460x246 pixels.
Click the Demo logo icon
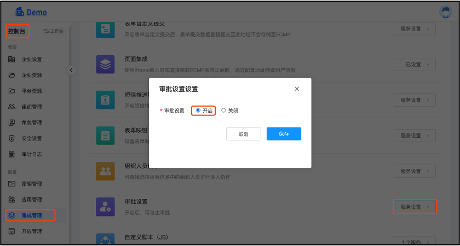click(x=20, y=12)
